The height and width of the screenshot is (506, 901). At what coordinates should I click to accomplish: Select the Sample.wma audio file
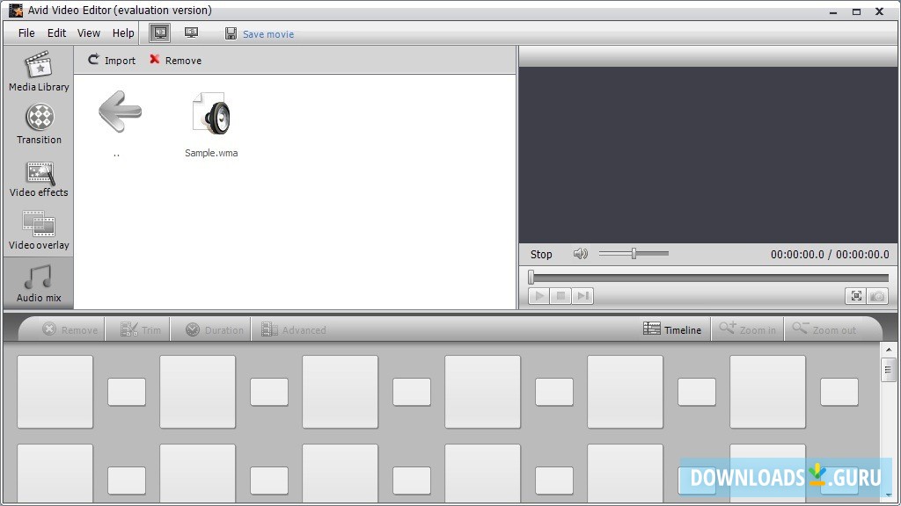(x=211, y=125)
